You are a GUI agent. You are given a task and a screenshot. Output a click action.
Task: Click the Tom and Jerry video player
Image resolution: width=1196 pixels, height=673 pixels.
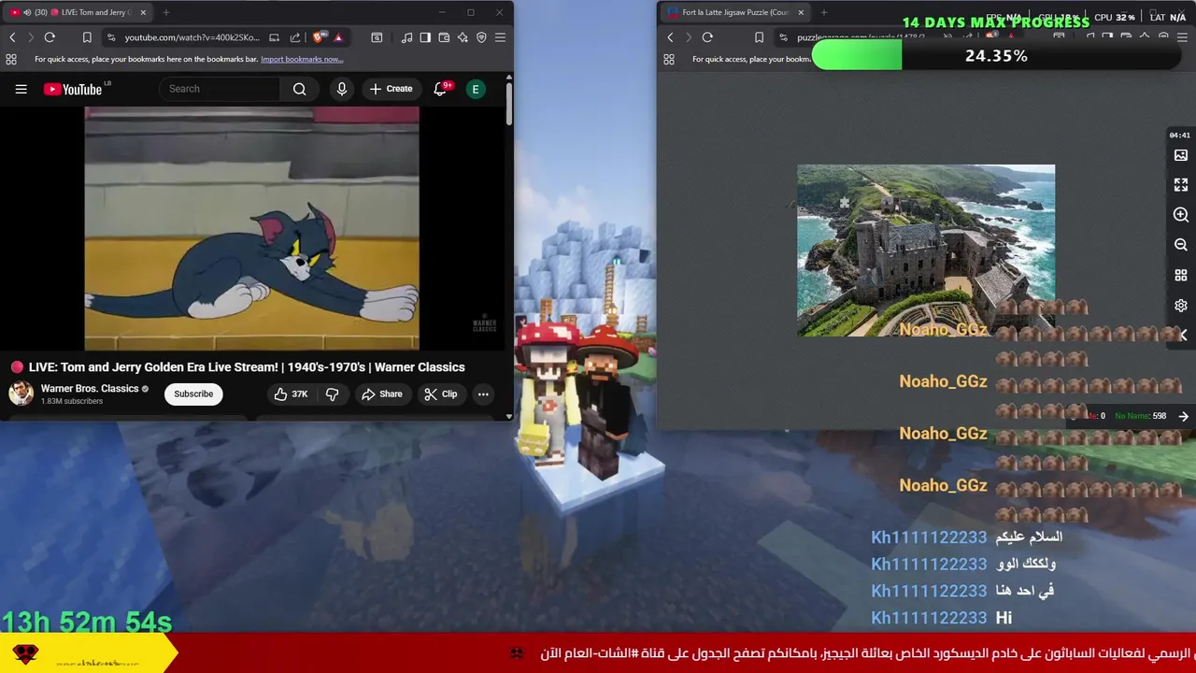click(x=251, y=228)
